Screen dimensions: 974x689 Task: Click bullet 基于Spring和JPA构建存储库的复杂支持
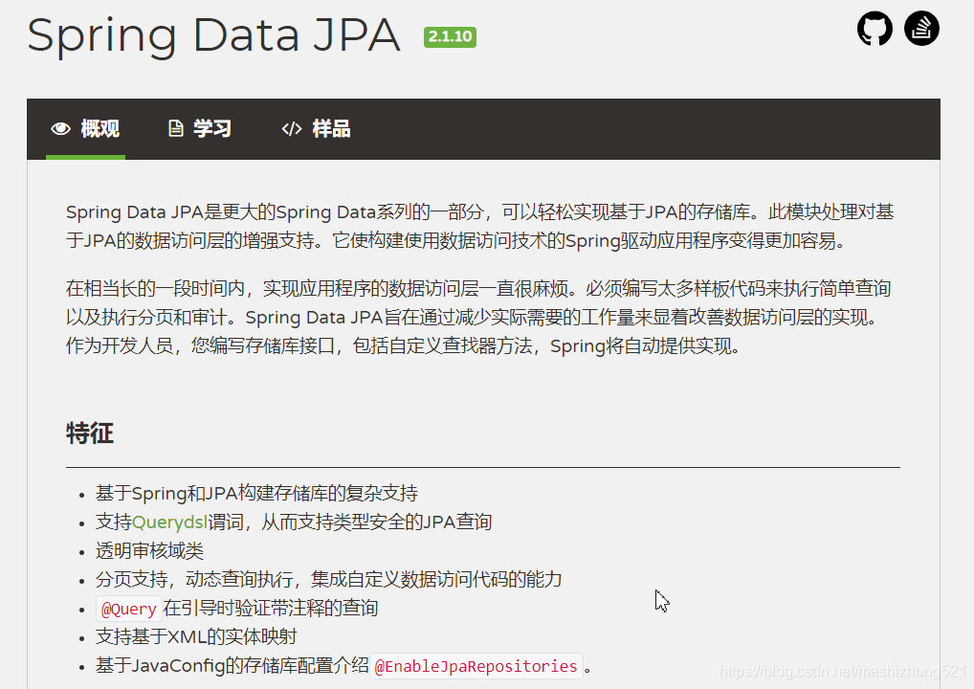click(256, 493)
